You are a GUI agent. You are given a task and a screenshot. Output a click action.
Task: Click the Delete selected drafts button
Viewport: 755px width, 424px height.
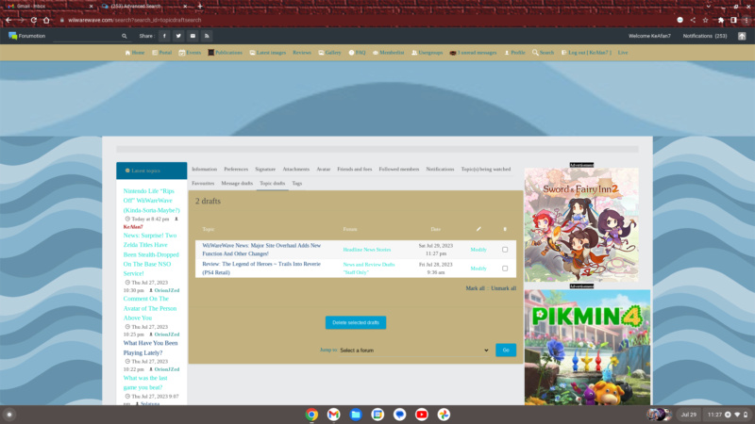click(x=356, y=322)
